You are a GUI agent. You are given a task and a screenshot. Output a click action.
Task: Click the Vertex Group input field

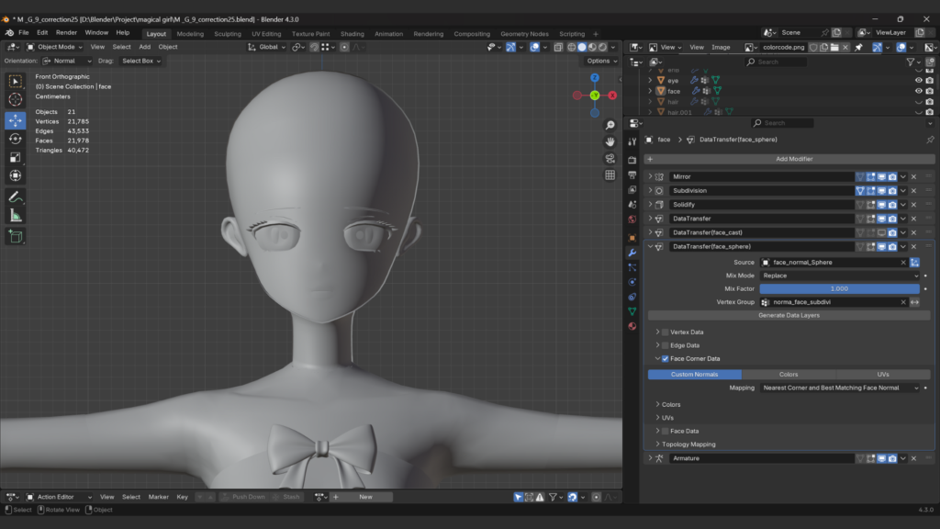click(x=833, y=302)
